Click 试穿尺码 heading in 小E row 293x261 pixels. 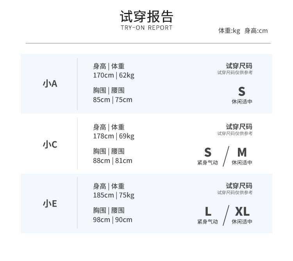(239, 186)
